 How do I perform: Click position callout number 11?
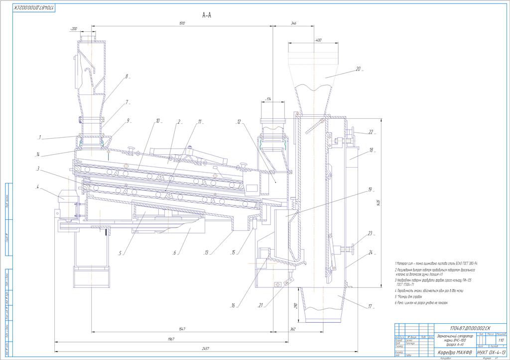(200, 122)
